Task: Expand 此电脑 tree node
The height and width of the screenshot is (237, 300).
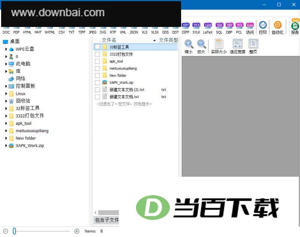Action: point(6,64)
